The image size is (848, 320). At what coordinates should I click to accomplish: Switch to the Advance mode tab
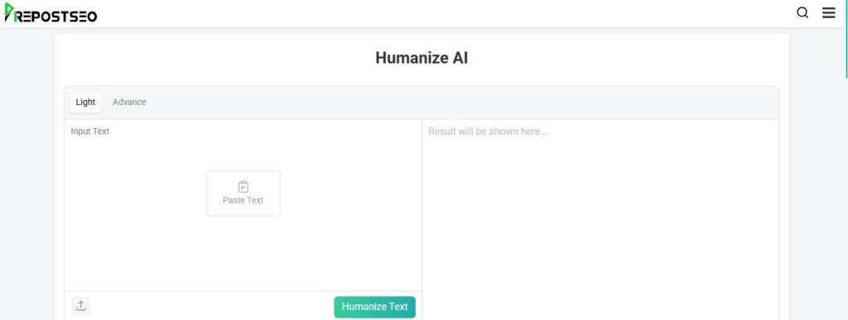point(129,102)
